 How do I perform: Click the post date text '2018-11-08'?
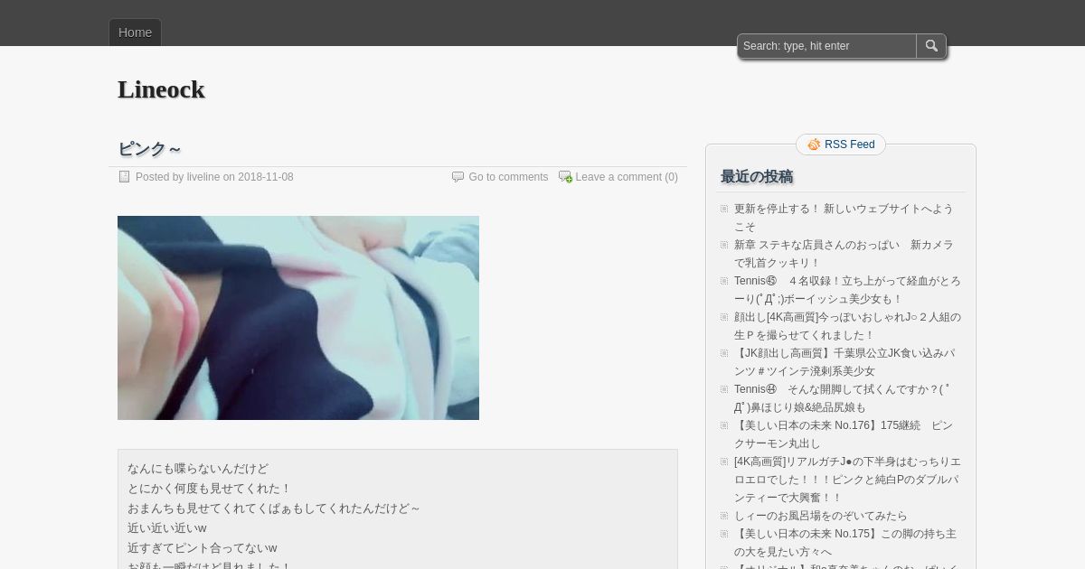266,177
